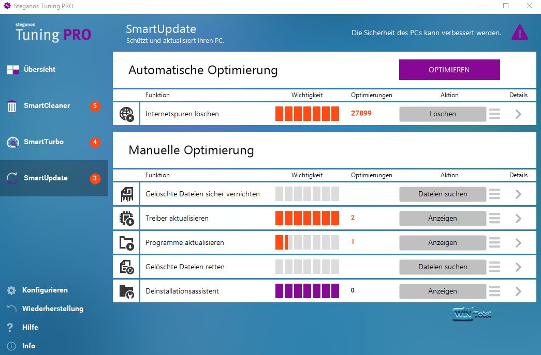Click the Gelöschte Dateien retten label
The image size is (541, 355).
click(185, 267)
